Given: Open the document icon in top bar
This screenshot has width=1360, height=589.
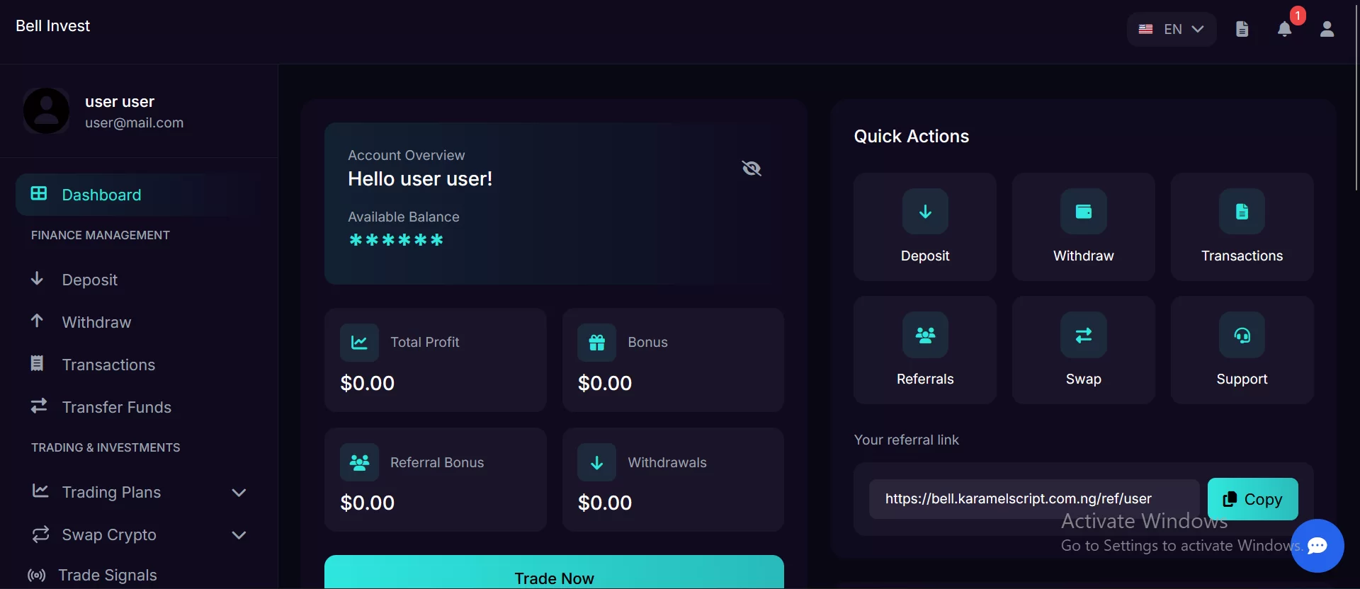Looking at the screenshot, I should point(1242,29).
